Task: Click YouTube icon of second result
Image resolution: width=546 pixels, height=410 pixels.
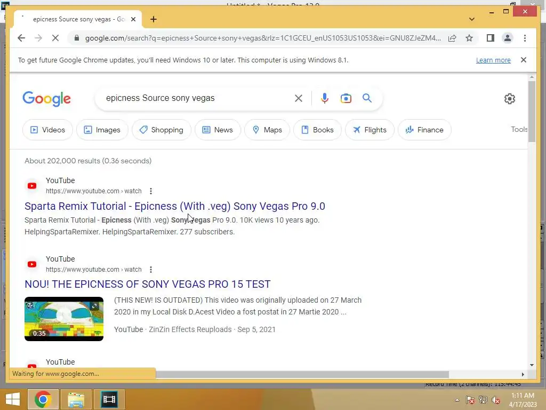Action: point(32,264)
